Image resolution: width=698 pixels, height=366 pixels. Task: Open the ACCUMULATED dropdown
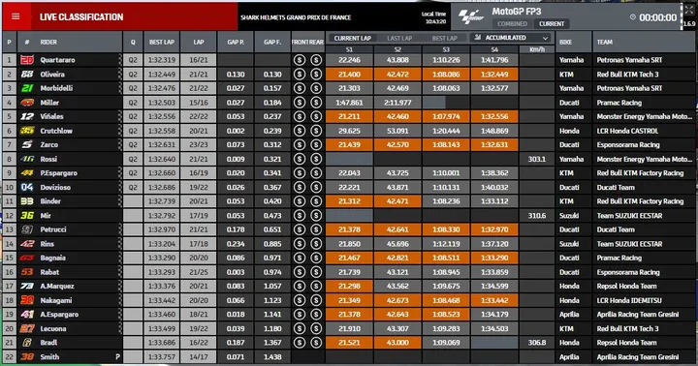511,38
